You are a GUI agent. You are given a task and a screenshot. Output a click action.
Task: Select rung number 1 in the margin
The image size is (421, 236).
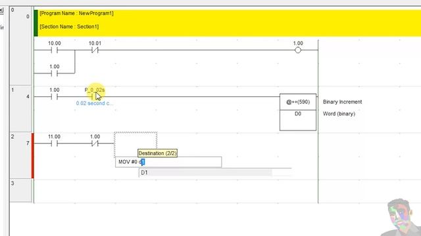pos(12,90)
